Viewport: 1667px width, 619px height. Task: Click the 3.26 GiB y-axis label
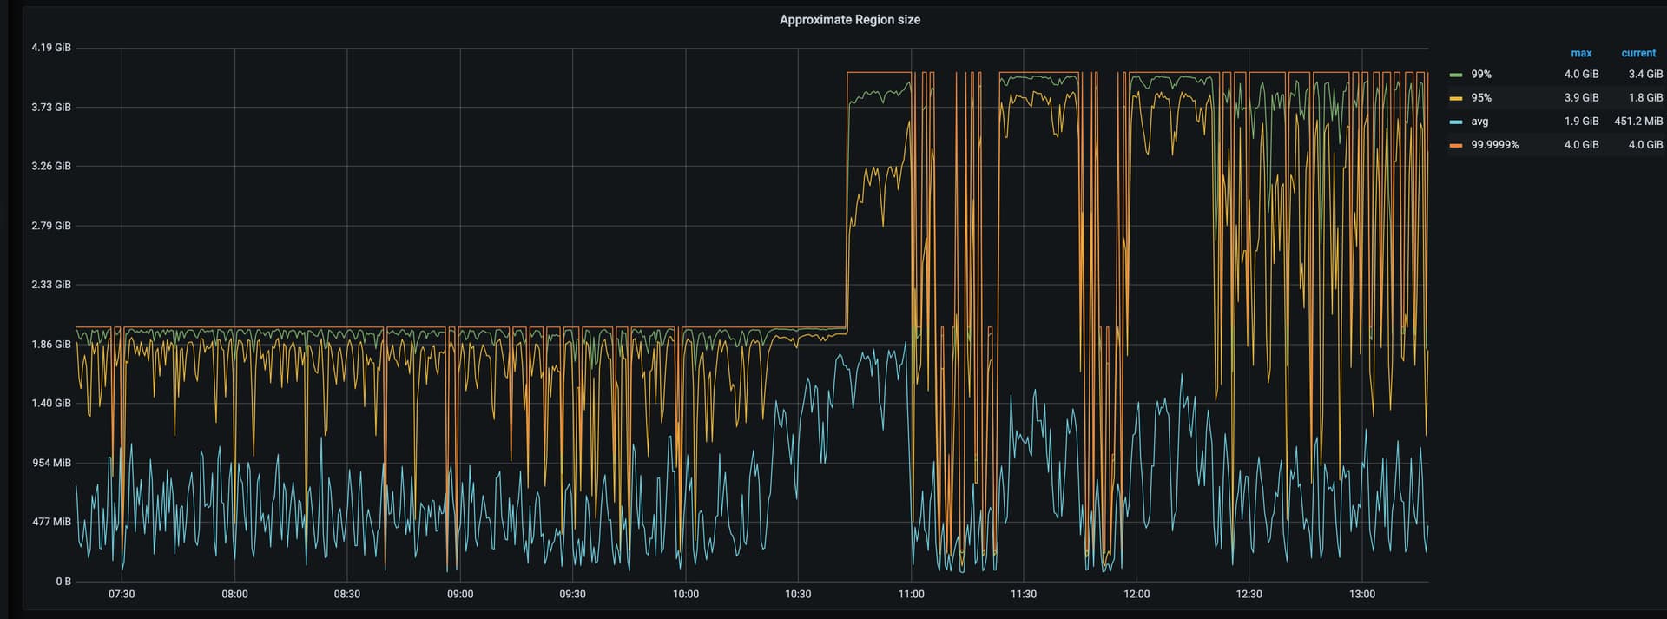click(x=51, y=166)
